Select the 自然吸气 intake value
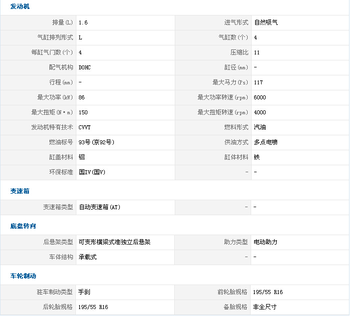This screenshot has width=350, height=317. click(x=266, y=22)
